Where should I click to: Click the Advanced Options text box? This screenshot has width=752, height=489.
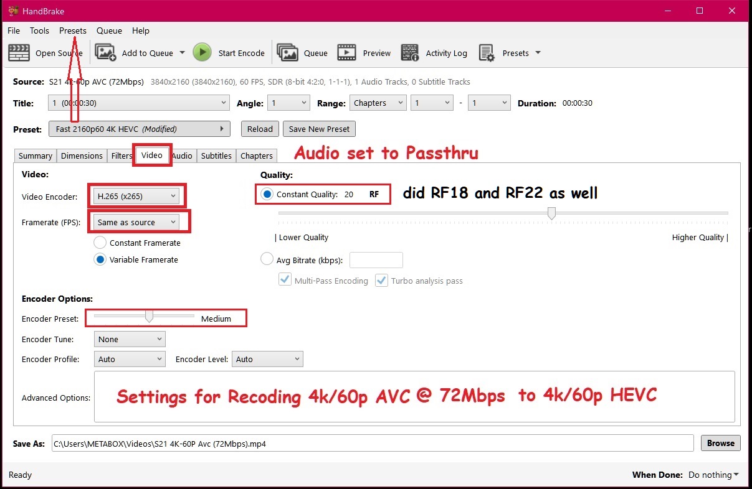pos(414,397)
